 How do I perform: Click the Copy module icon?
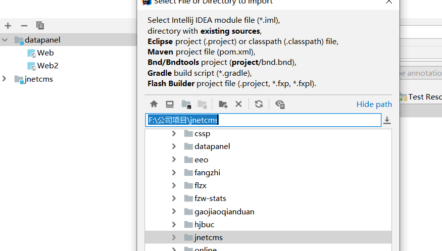coord(40,26)
